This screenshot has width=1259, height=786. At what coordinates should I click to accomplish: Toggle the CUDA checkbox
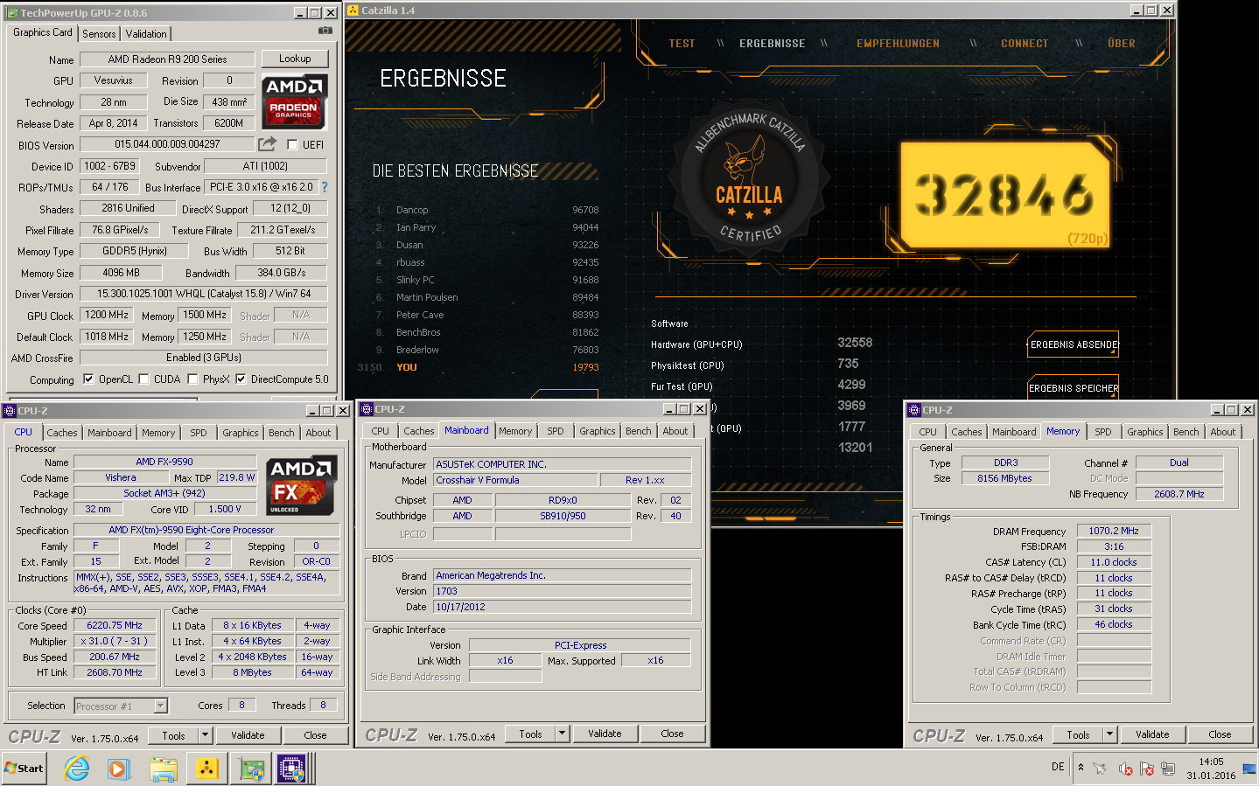point(143,379)
